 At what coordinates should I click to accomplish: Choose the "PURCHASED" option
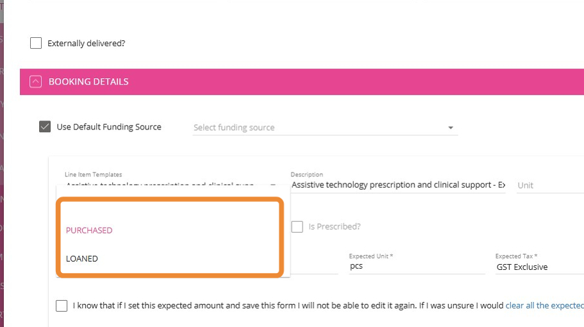89,230
